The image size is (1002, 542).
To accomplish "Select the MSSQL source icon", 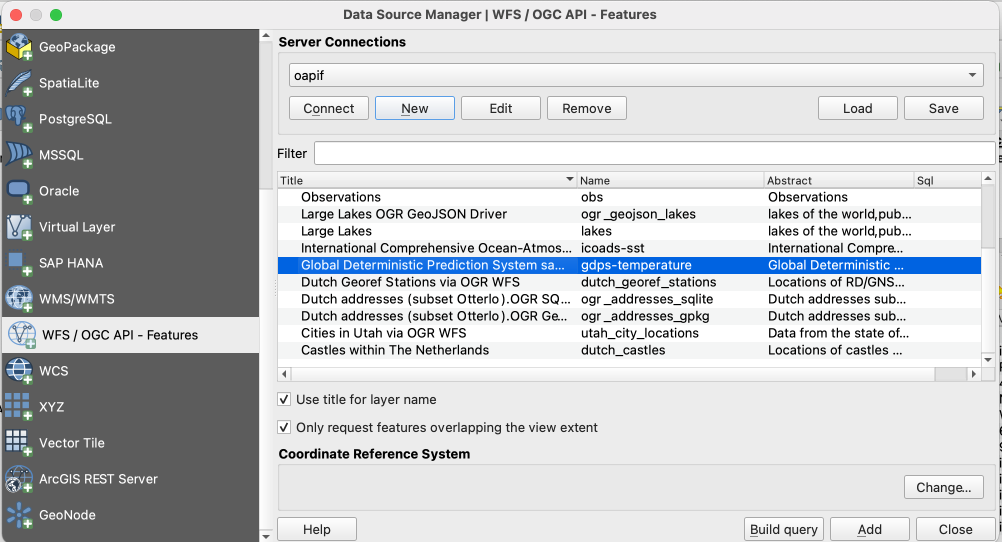I will [x=19, y=155].
